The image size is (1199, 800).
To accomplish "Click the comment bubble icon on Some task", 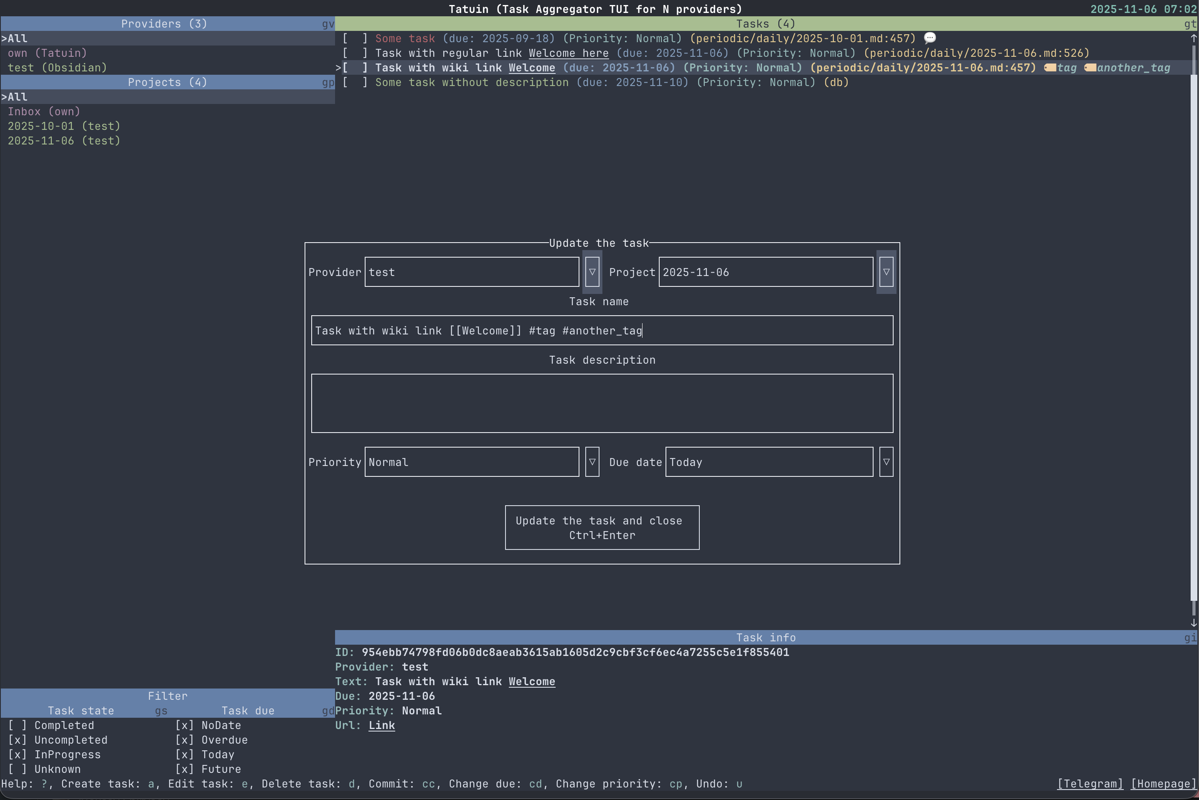I will (x=930, y=38).
